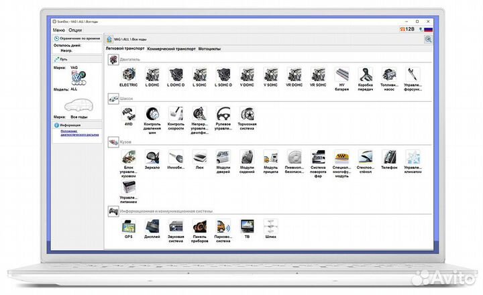Open the Зеркало mirror module
Viewport: 483px width, 295px height.
pos(152,157)
